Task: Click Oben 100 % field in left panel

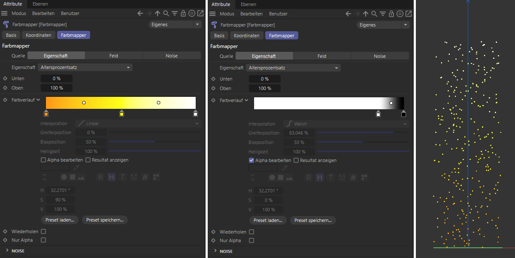Action: click(57, 88)
